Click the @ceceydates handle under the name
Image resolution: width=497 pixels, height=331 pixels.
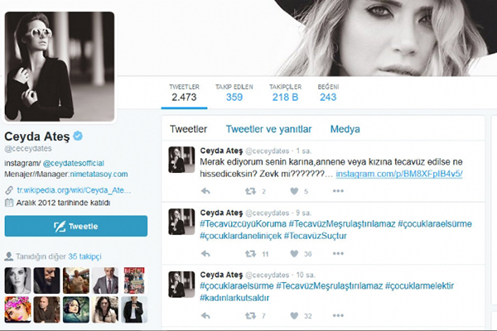pyautogui.click(x=28, y=148)
